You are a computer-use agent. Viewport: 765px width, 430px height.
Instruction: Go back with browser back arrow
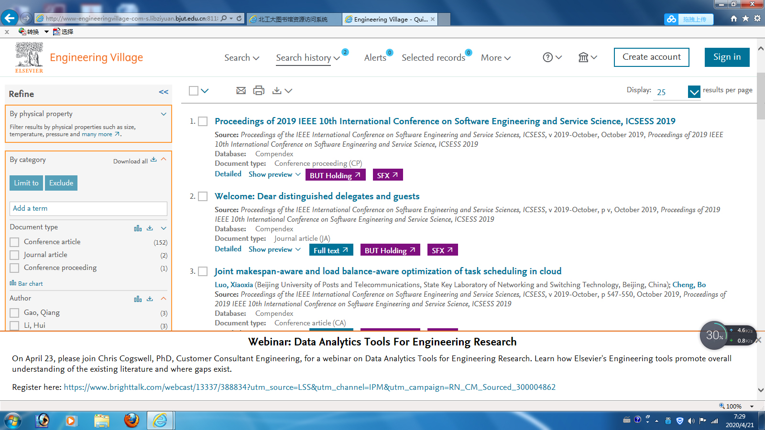10,18
